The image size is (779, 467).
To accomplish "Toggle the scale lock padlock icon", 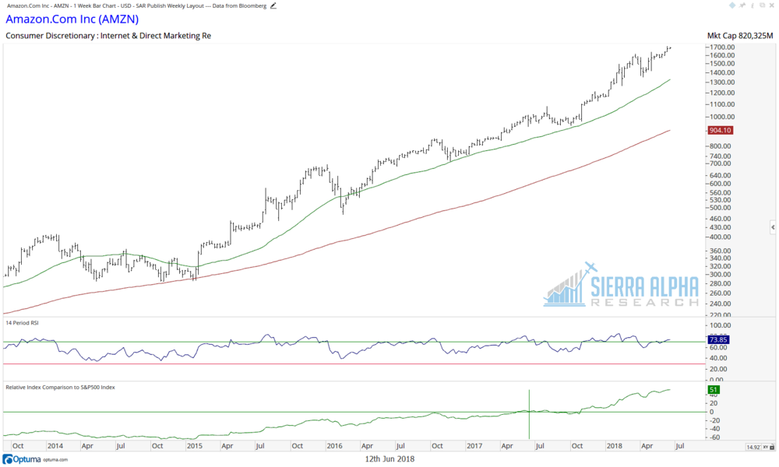I will tap(772, 447).
